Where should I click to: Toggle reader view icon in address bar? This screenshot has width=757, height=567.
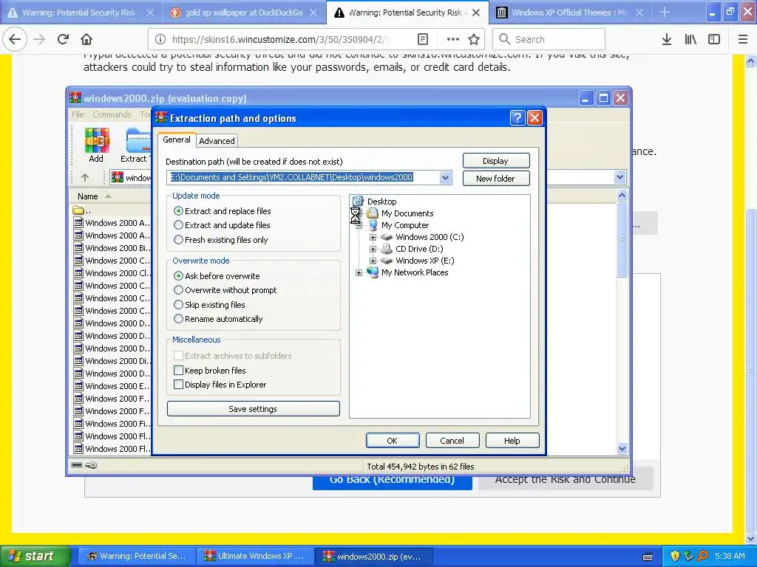pos(422,40)
